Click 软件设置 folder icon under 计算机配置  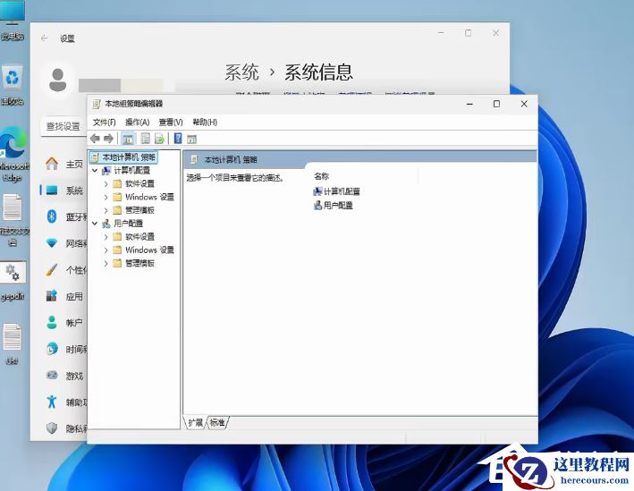(117, 183)
